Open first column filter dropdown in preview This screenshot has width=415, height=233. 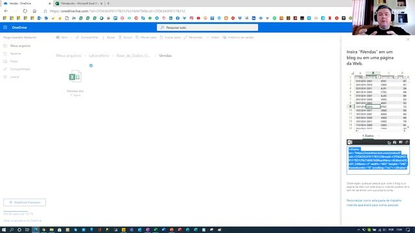pos(364,77)
